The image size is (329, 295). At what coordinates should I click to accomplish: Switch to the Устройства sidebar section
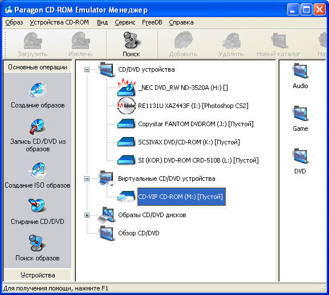pos(38,275)
